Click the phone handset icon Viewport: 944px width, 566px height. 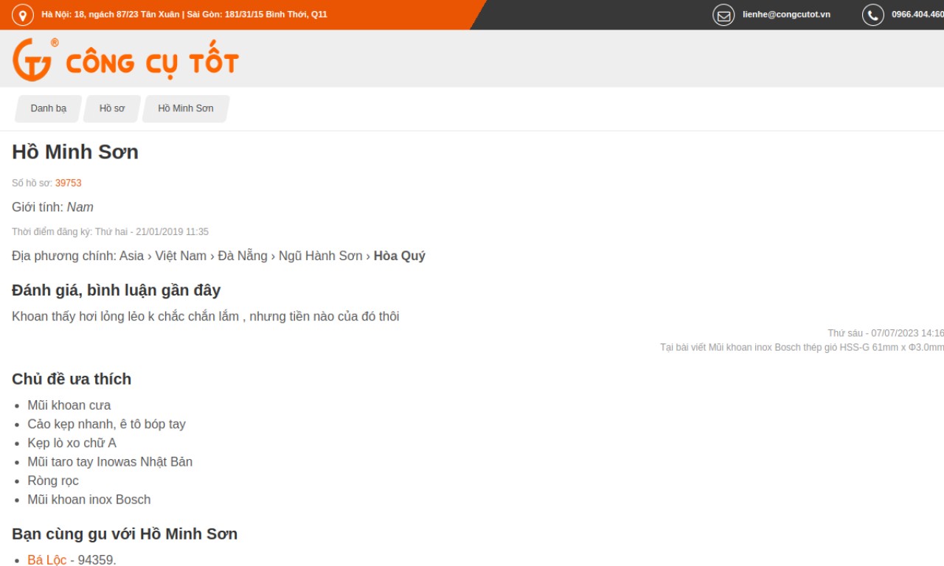[872, 15]
